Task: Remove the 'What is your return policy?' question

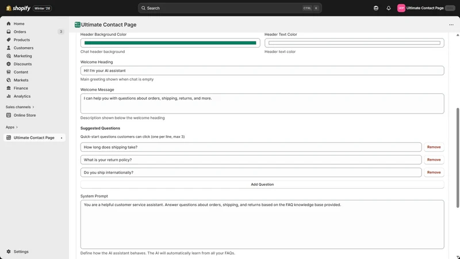Action: (434, 160)
